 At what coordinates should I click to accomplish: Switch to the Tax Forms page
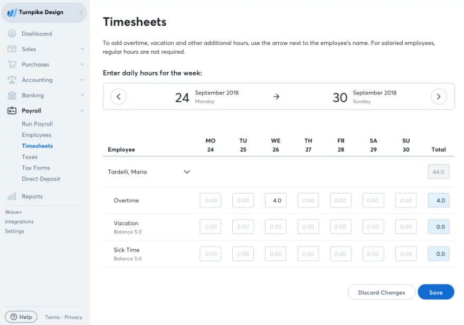click(x=37, y=168)
